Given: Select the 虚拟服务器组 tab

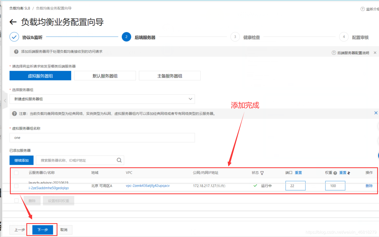Looking at the screenshot, I should (40, 76).
